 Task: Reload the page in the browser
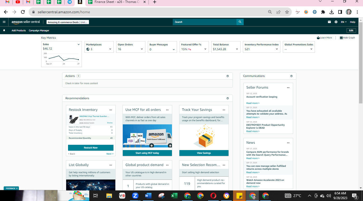(23, 12)
